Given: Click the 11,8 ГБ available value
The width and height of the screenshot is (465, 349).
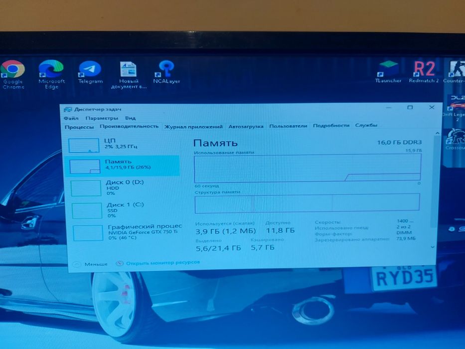Looking at the screenshot, I should [x=280, y=230].
